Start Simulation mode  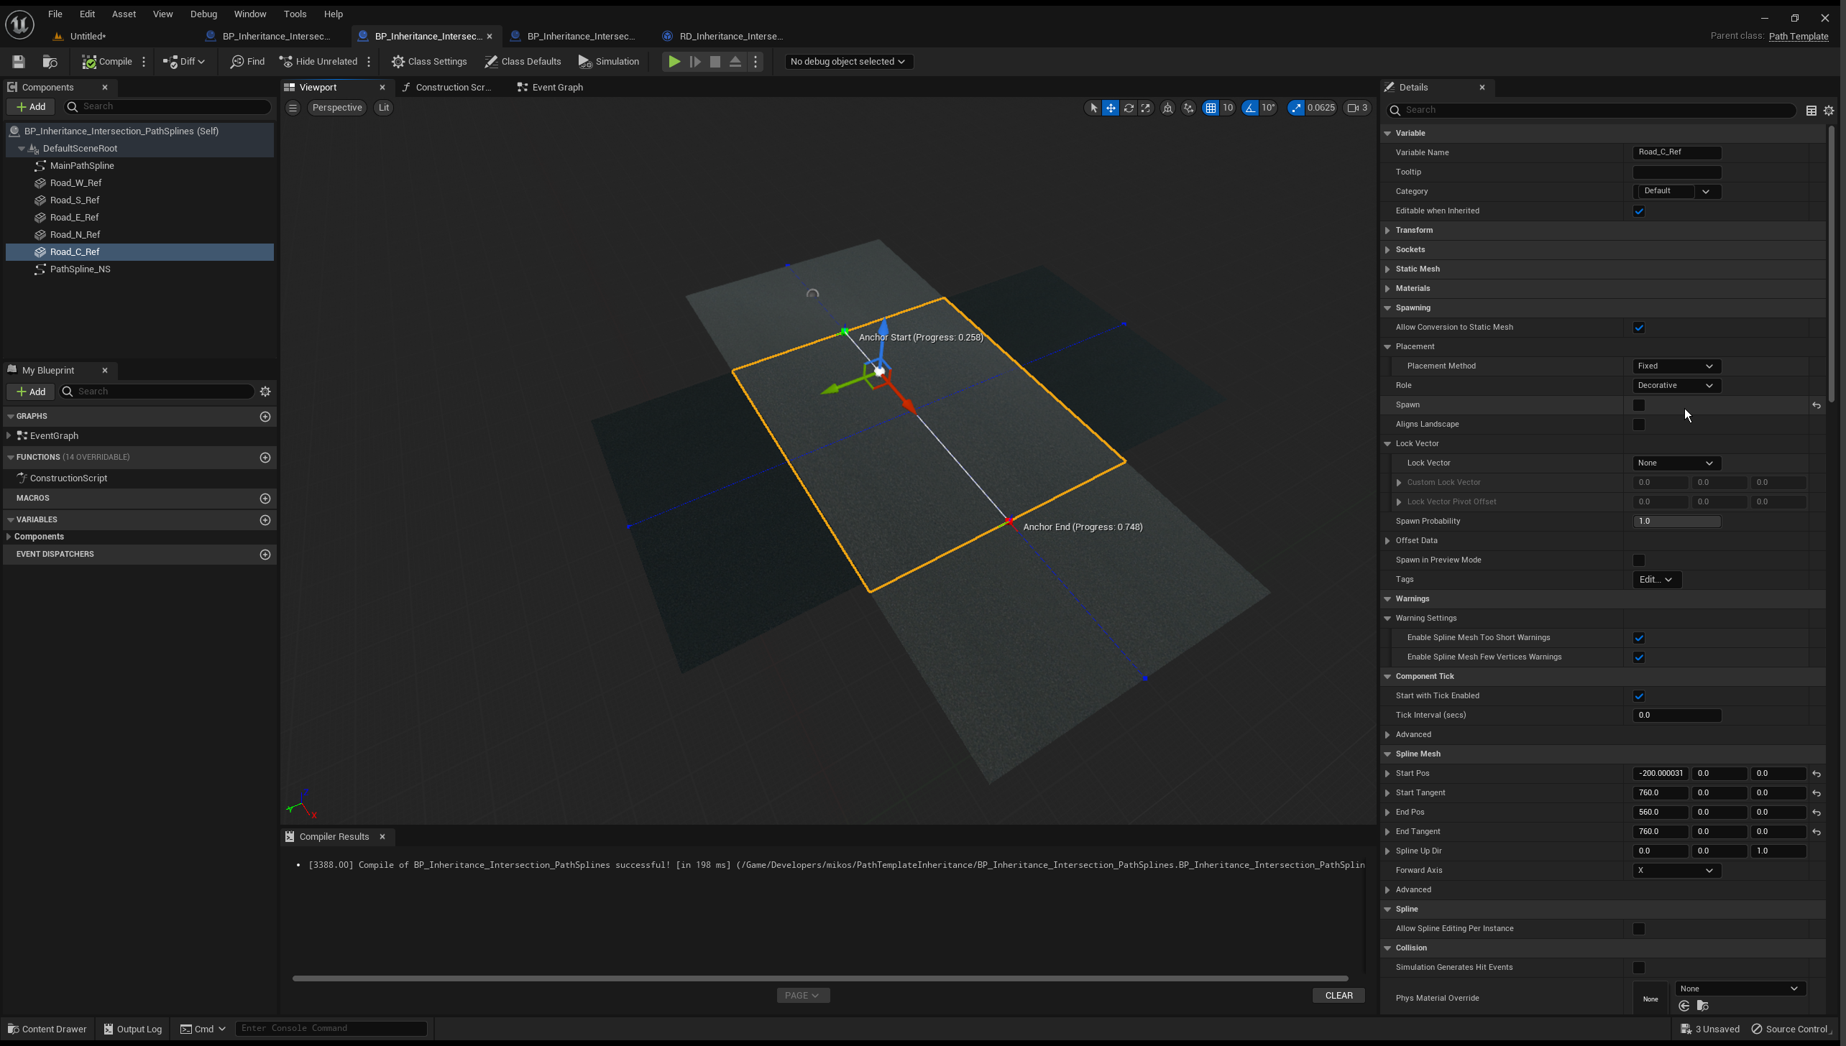click(608, 61)
